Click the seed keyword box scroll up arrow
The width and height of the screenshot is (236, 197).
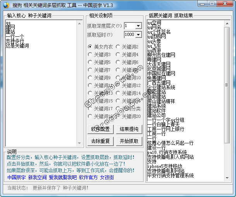click(x=79, y=24)
